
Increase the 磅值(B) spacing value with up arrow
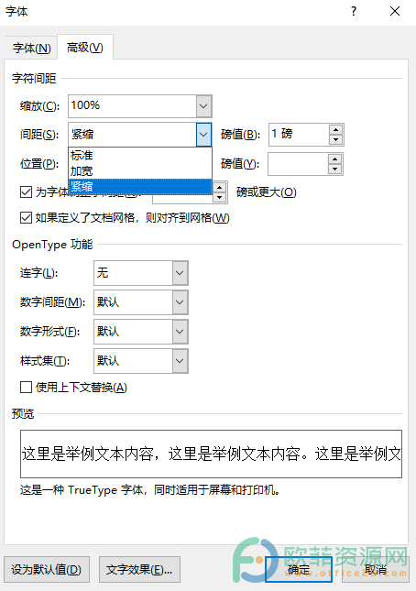pos(335,130)
